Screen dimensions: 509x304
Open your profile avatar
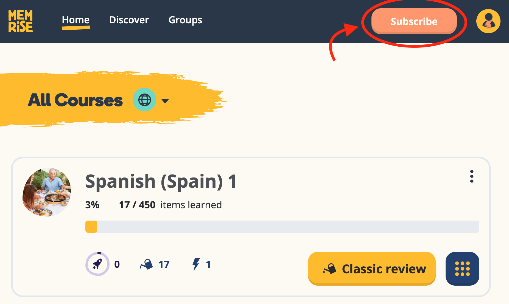click(x=488, y=21)
